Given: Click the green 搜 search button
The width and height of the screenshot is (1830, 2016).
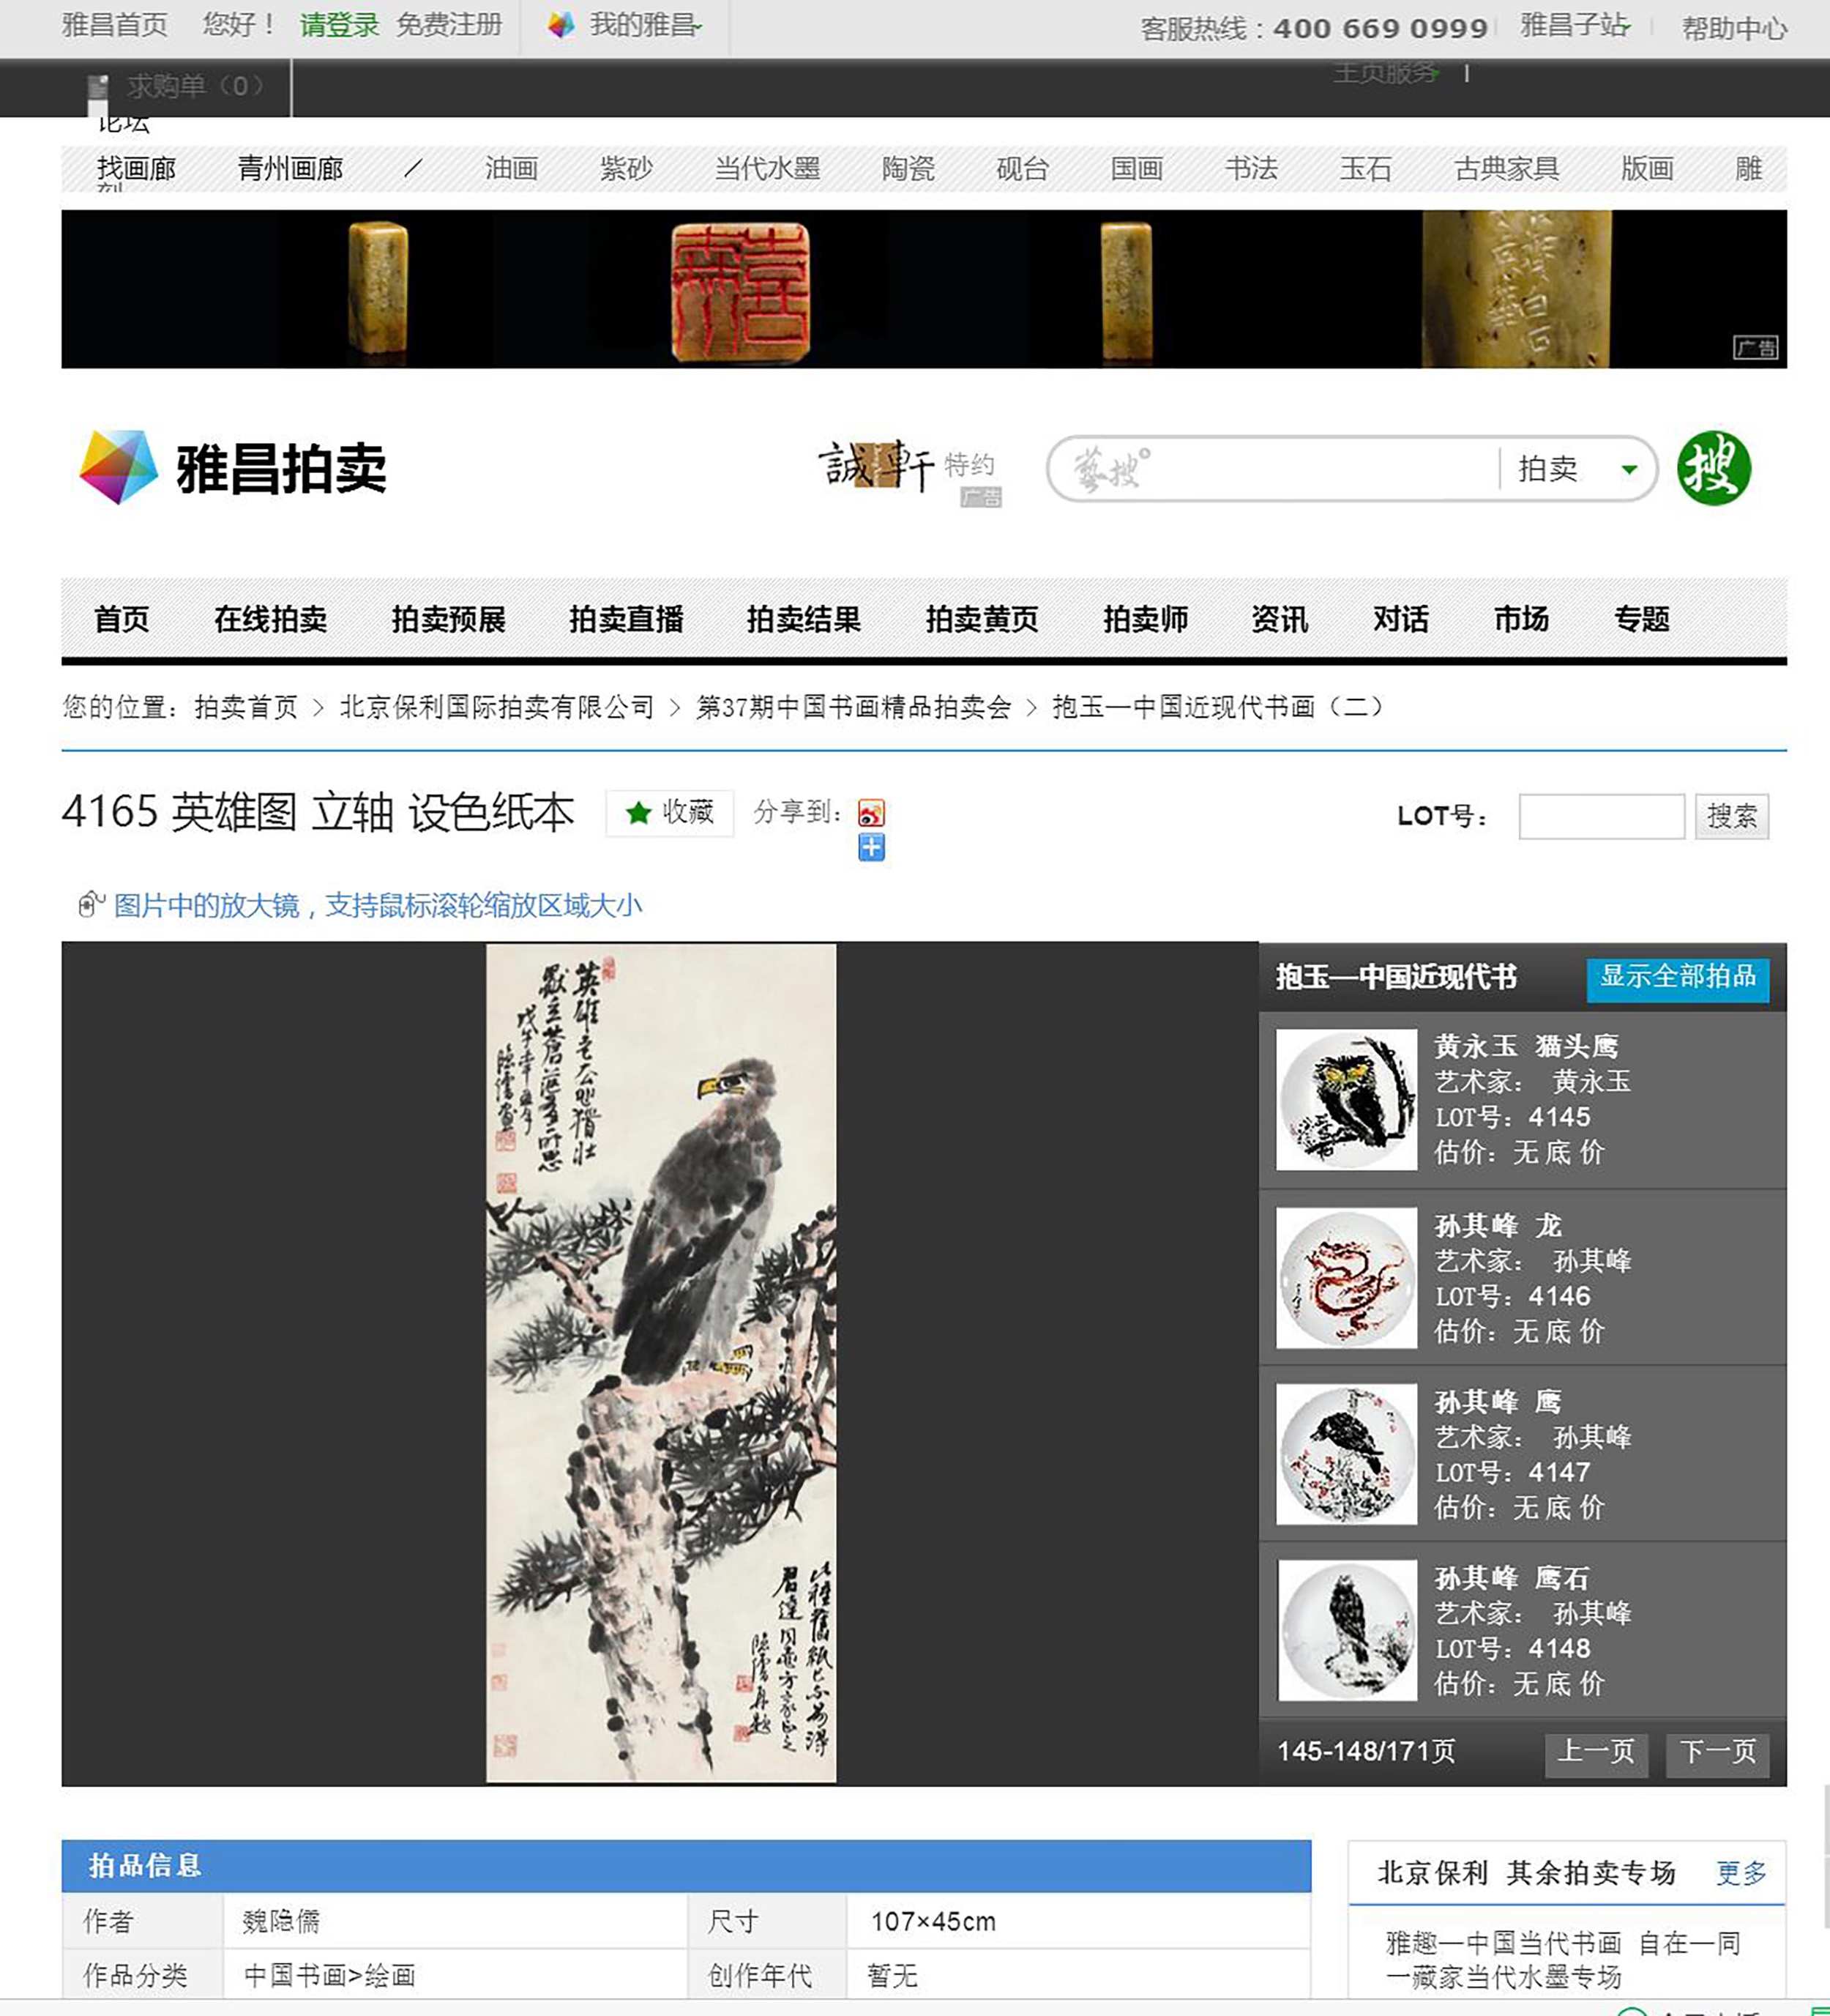Looking at the screenshot, I should pyautogui.click(x=1713, y=468).
